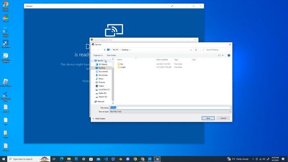Select Pictures in the navigation tree
The height and width of the screenshot is (162, 288).
point(102,82)
